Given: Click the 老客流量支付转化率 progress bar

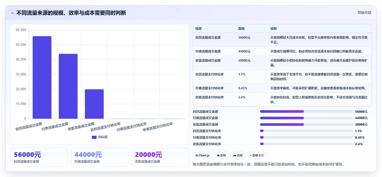Looking at the screenshot, I should (306, 144).
